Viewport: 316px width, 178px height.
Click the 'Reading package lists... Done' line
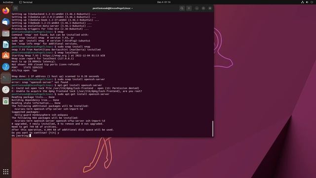tap(33, 97)
